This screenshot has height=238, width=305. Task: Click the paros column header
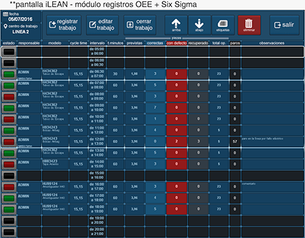tap(235, 43)
